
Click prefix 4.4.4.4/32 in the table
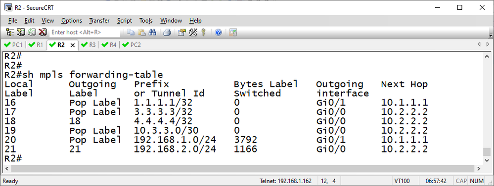163,121
